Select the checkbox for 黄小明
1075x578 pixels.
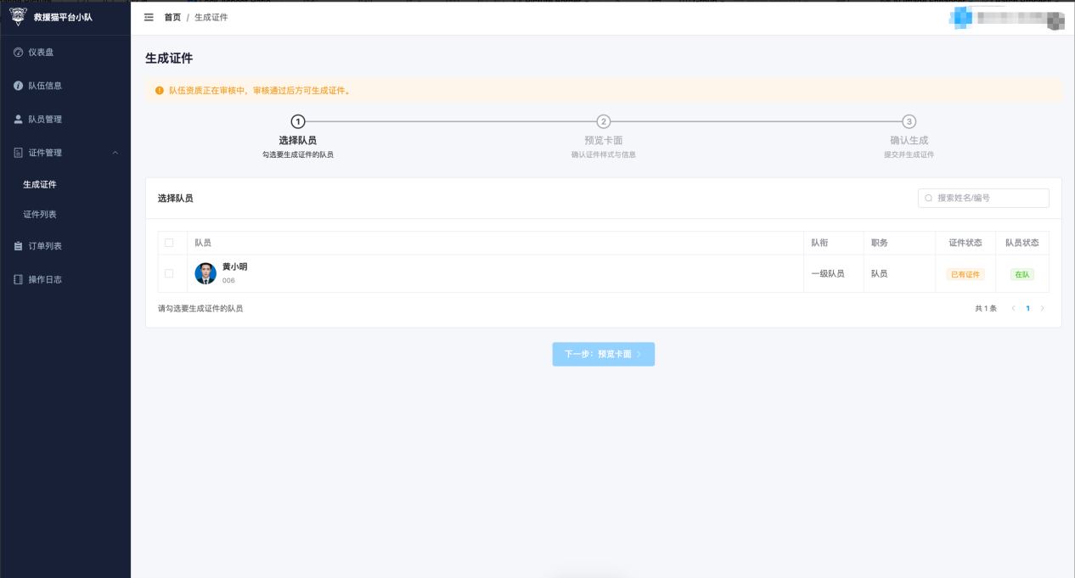169,273
